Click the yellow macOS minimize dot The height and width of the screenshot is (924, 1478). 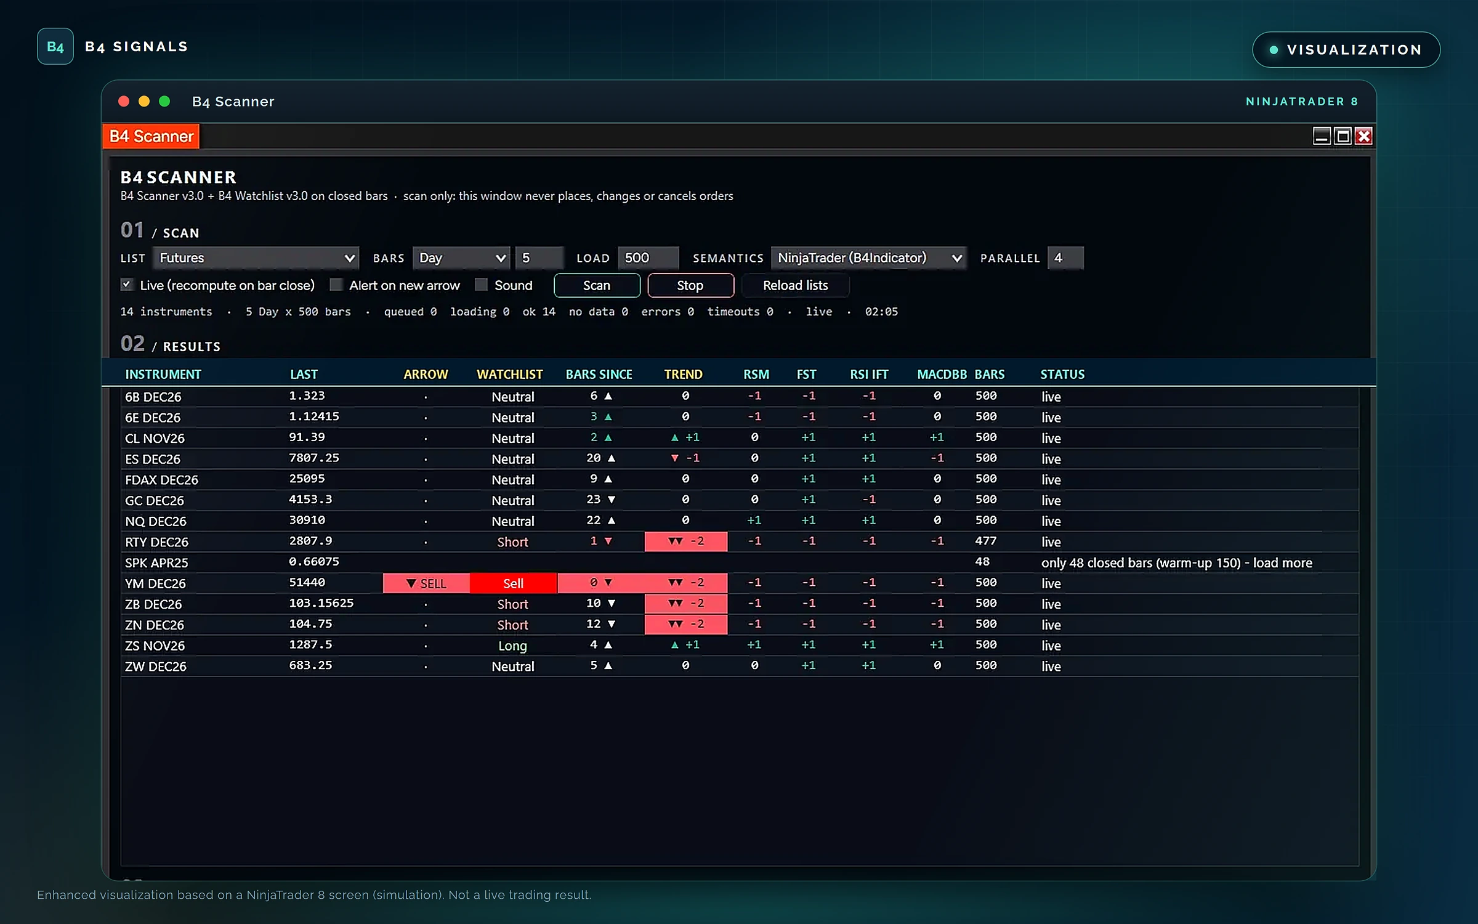click(x=144, y=101)
